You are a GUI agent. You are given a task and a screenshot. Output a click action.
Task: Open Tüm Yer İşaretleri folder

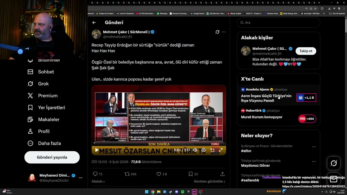pyautogui.click(x=337, y=14)
